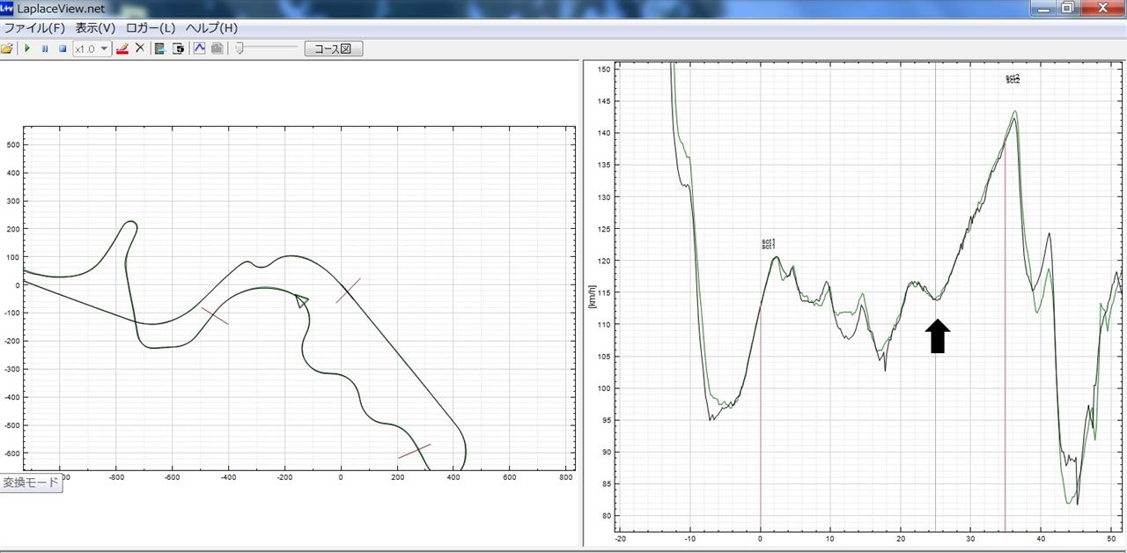The width and height of the screenshot is (1127, 553).
Task: Click the image export toolbar icon
Action: click(160, 48)
